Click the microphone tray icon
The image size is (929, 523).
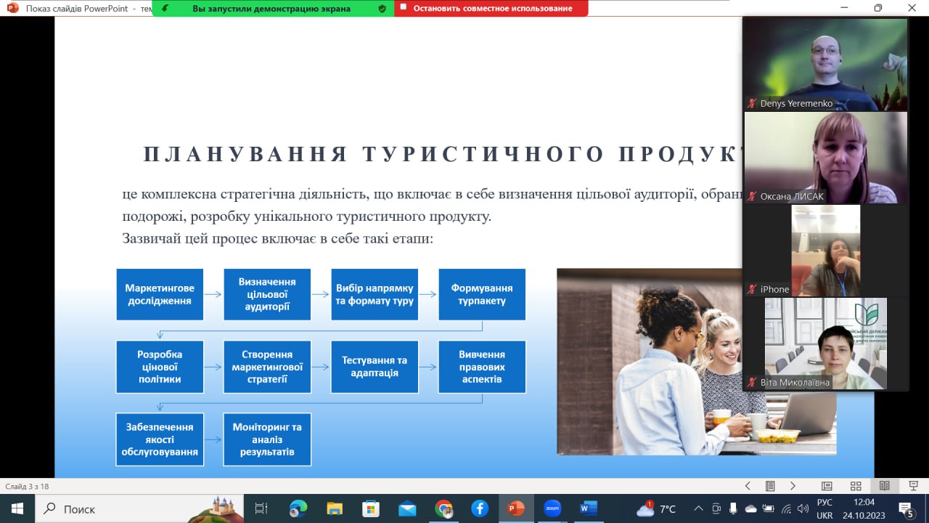pos(733,508)
